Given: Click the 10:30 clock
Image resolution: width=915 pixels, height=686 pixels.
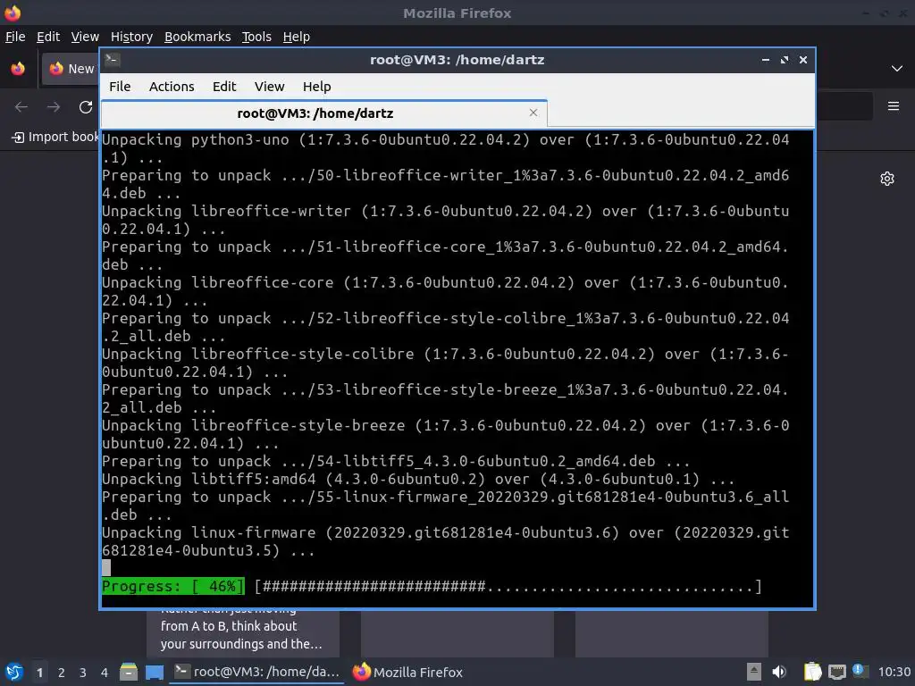Looking at the screenshot, I should tap(894, 672).
